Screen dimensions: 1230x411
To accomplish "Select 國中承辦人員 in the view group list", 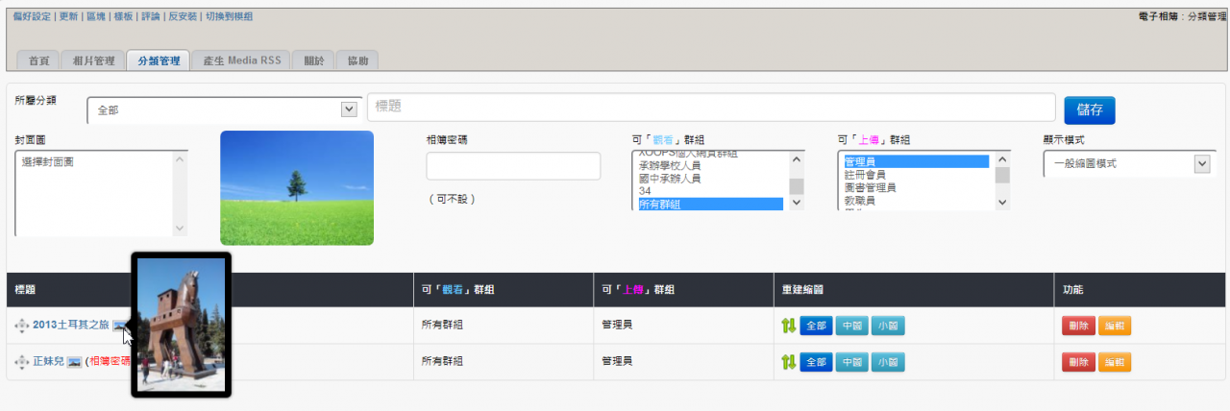I will 670,179.
